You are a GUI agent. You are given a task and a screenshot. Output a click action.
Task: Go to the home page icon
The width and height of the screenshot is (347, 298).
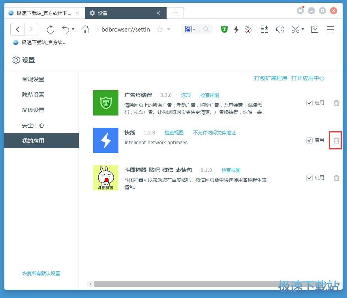pyautogui.click(x=85, y=29)
